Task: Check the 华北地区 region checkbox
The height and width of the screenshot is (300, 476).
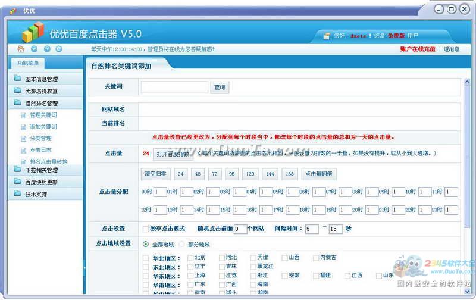Action: (145, 258)
